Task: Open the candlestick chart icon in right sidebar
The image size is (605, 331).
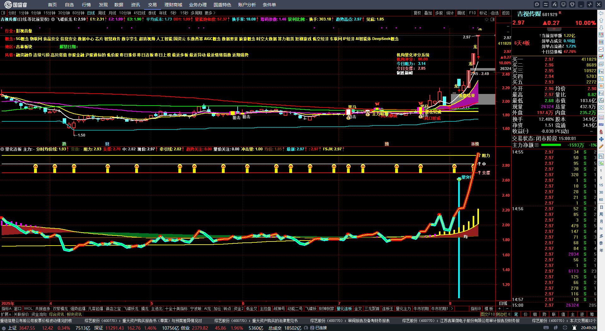Action: pos(601,57)
